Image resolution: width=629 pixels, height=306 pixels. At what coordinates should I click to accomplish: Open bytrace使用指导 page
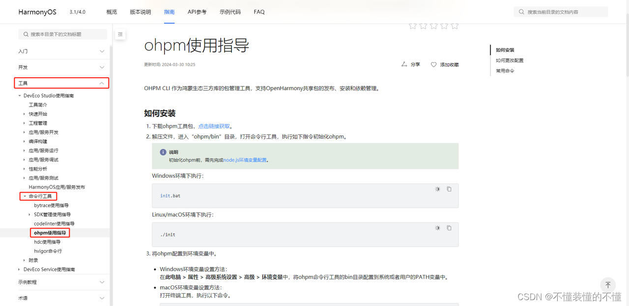51,205
